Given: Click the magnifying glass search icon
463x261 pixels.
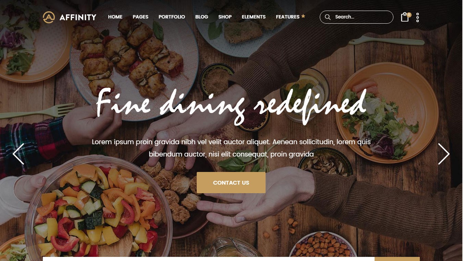Looking at the screenshot, I should click(328, 17).
